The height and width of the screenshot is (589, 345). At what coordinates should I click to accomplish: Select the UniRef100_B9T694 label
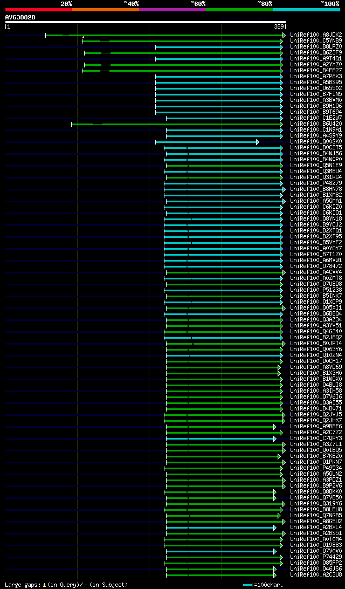(x=316, y=112)
